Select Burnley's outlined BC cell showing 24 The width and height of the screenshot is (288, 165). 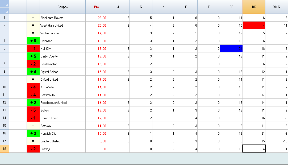tap(254, 149)
